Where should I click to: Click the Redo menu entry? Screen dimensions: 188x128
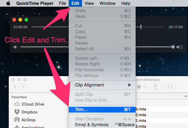pyautogui.click(x=102, y=16)
